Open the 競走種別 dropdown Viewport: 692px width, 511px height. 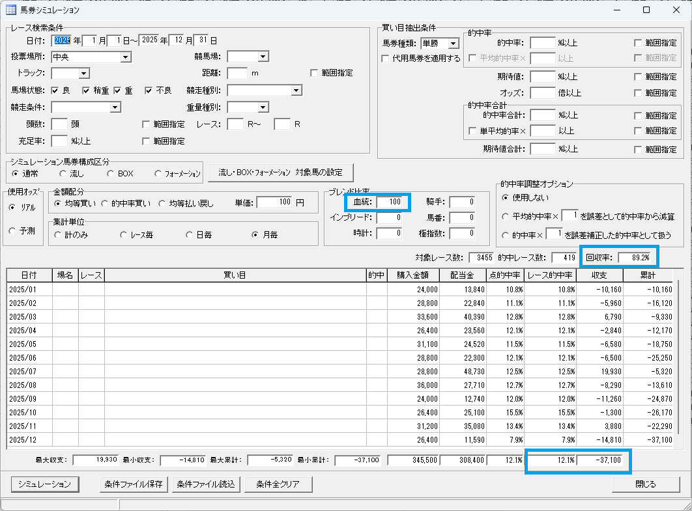click(296, 90)
